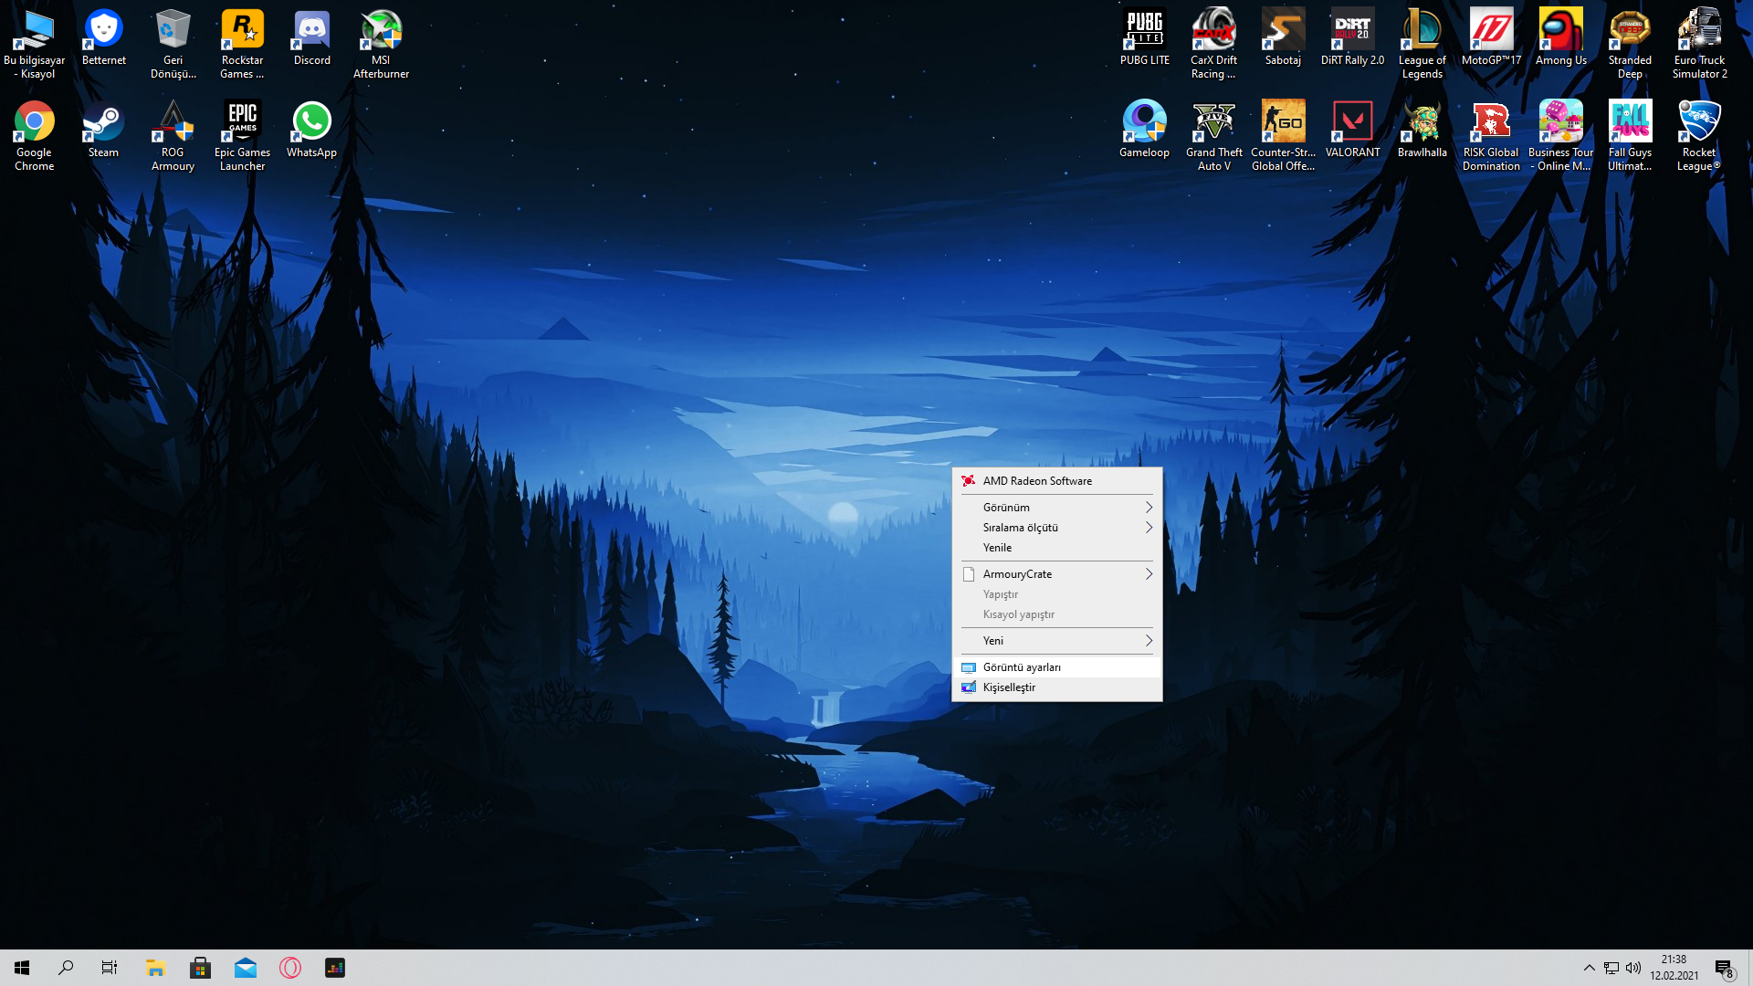Show hidden system tray icons
Screen dimensions: 1753x986
click(x=1590, y=968)
